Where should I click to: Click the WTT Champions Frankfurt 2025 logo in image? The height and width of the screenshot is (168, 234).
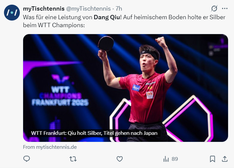[60, 94]
